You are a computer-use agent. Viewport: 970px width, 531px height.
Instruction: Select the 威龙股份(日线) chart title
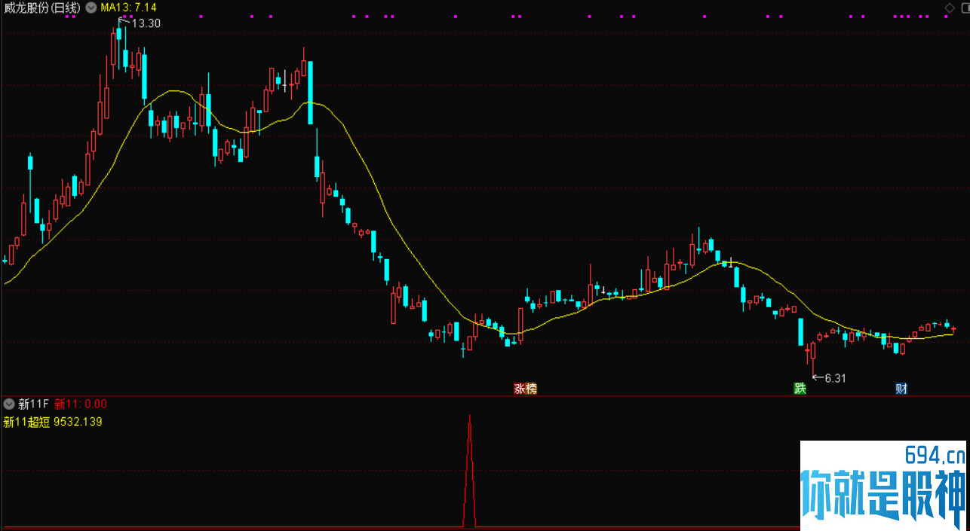click(41, 8)
